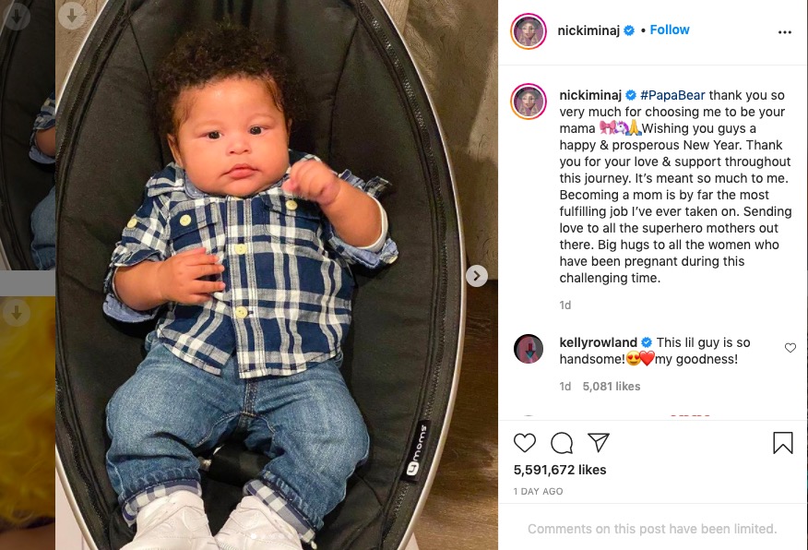Click the download arrow on top-left thumbnail

(x=17, y=17)
